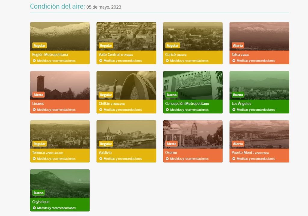This screenshot has width=308, height=216.
Task: Click the Osorno building image
Action: click(192, 130)
